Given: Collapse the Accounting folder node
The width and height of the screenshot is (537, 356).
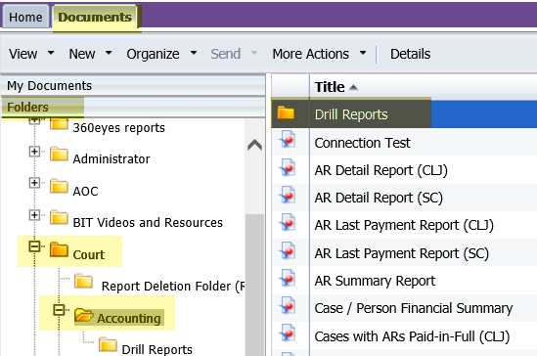Looking at the screenshot, I should [x=59, y=310].
